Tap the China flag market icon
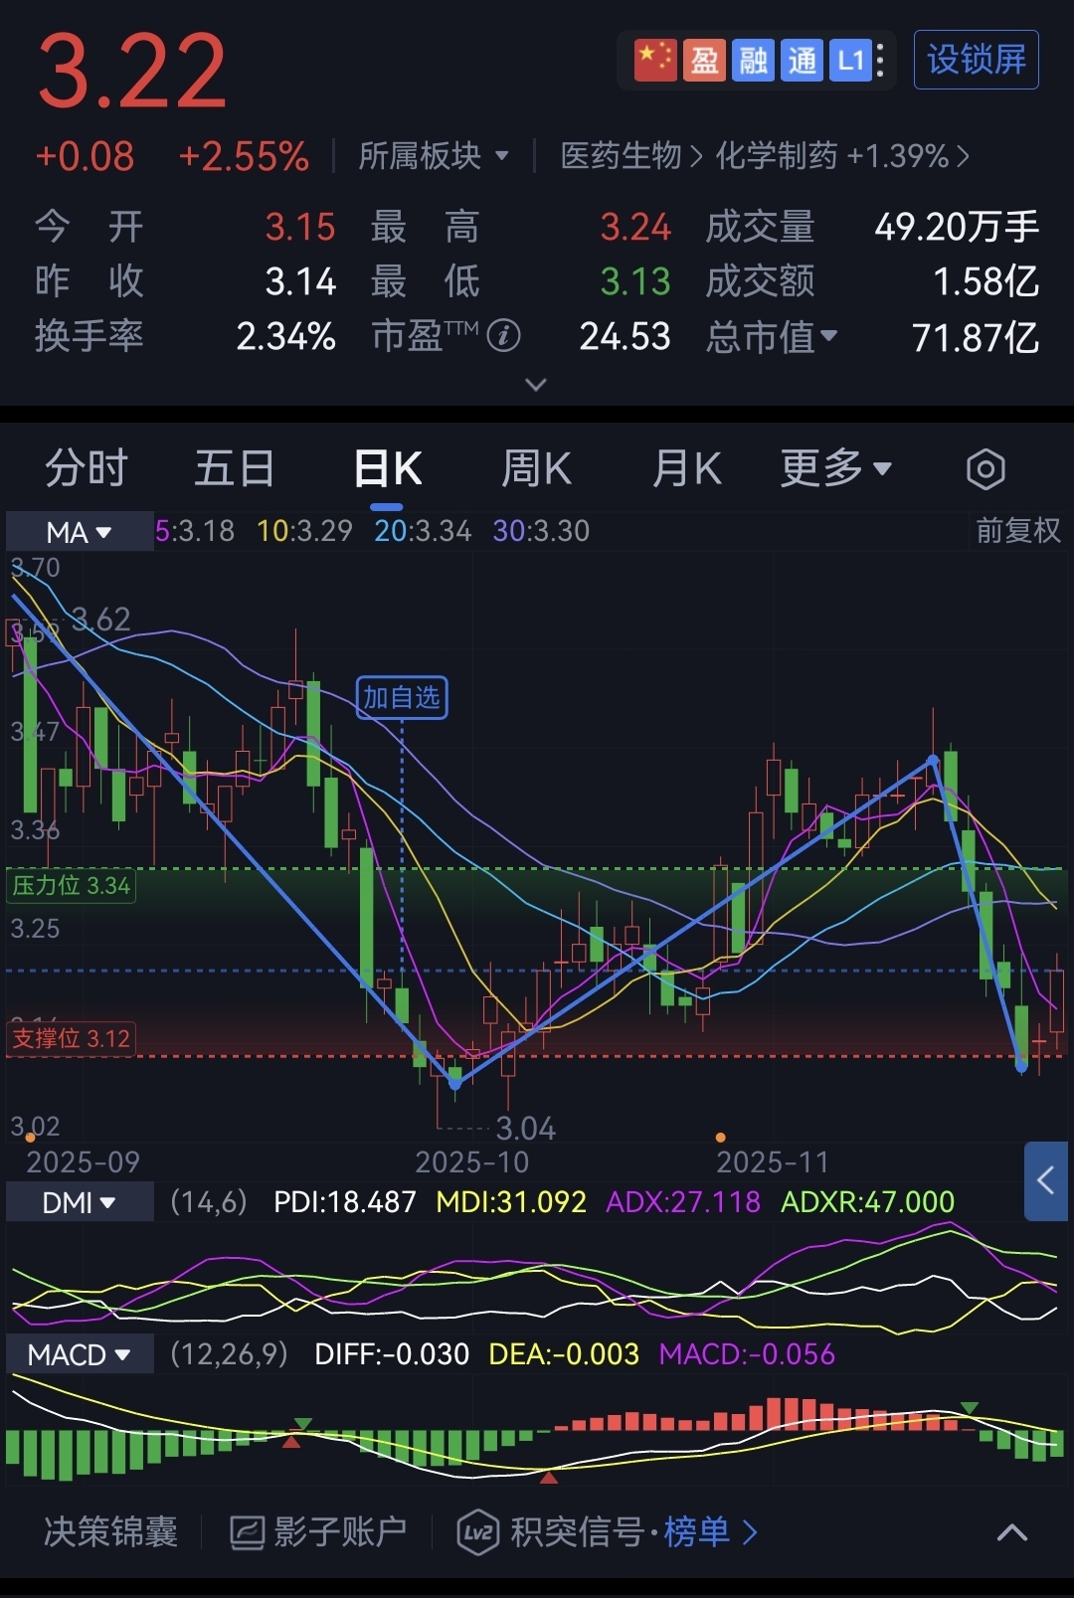The height and width of the screenshot is (1598, 1074). click(x=655, y=60)
